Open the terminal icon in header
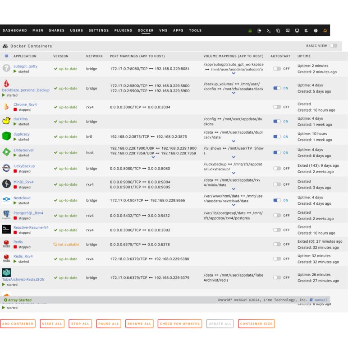The image size is (348, 339). (x=269, y=31)
